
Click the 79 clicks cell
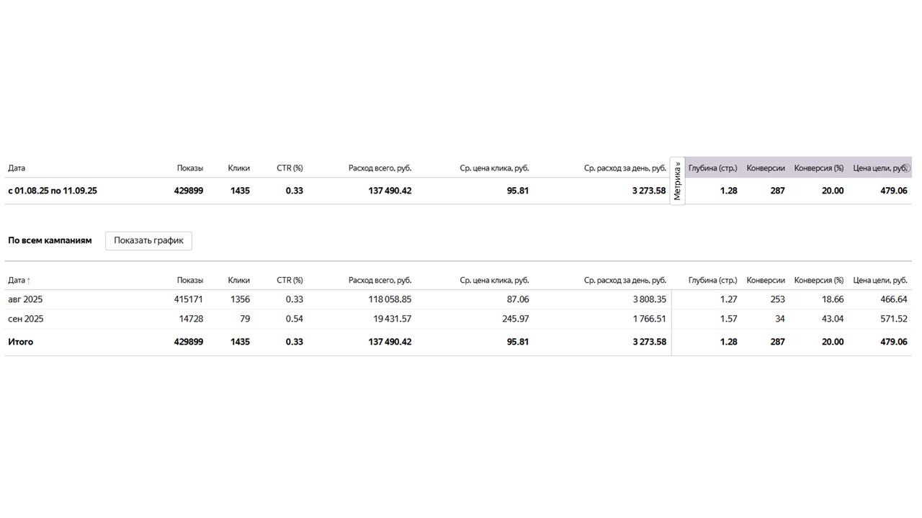[x=244, y=319]
